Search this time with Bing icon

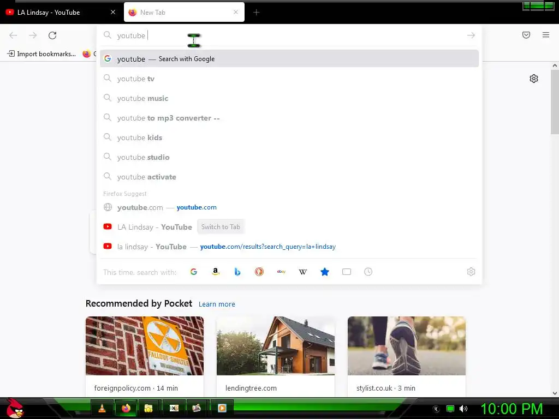click(237, 272)
